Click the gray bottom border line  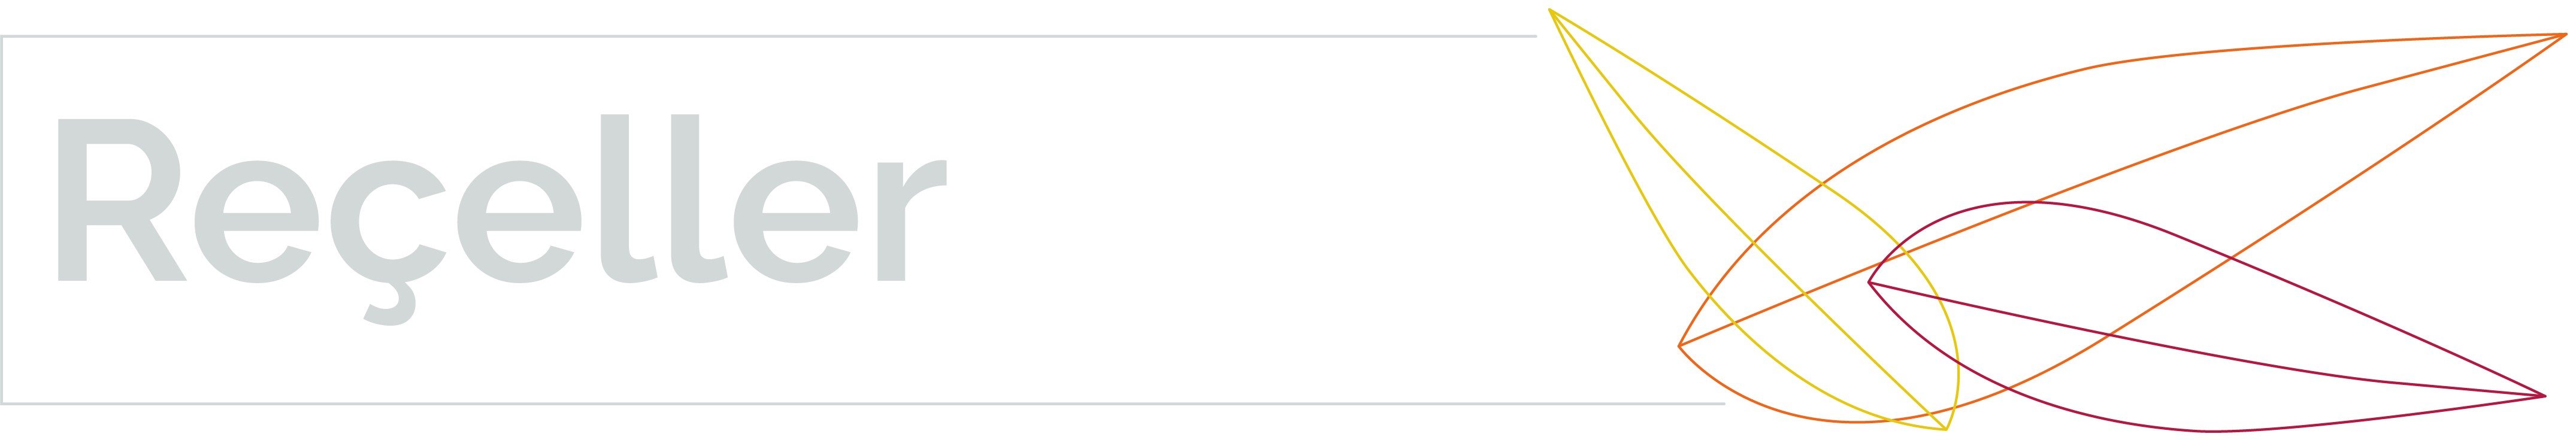coord(862,404)
